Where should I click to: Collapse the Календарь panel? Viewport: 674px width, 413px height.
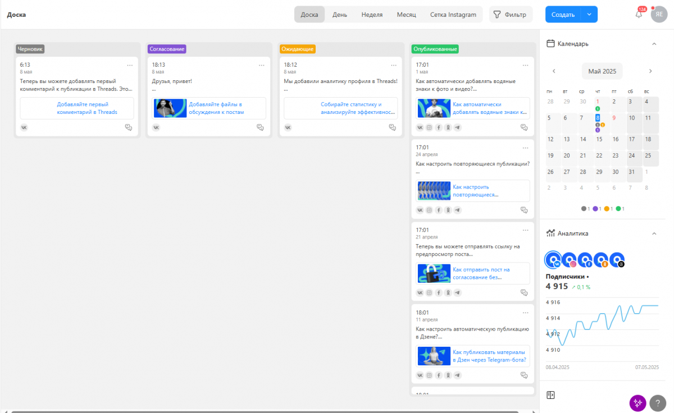click(x=654, y=44)
